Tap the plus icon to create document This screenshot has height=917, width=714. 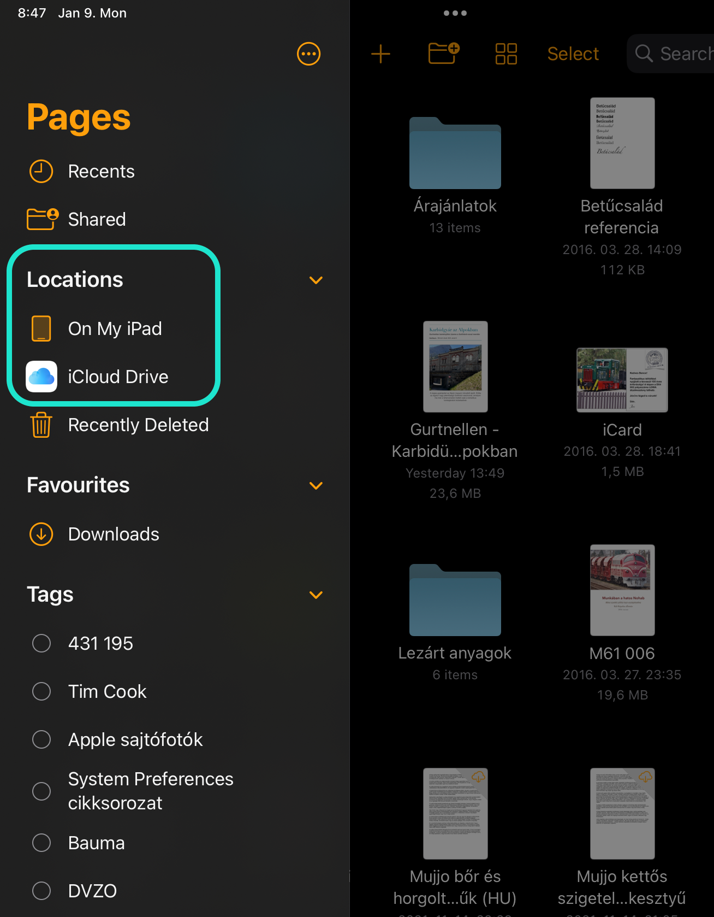pos(380,54)
